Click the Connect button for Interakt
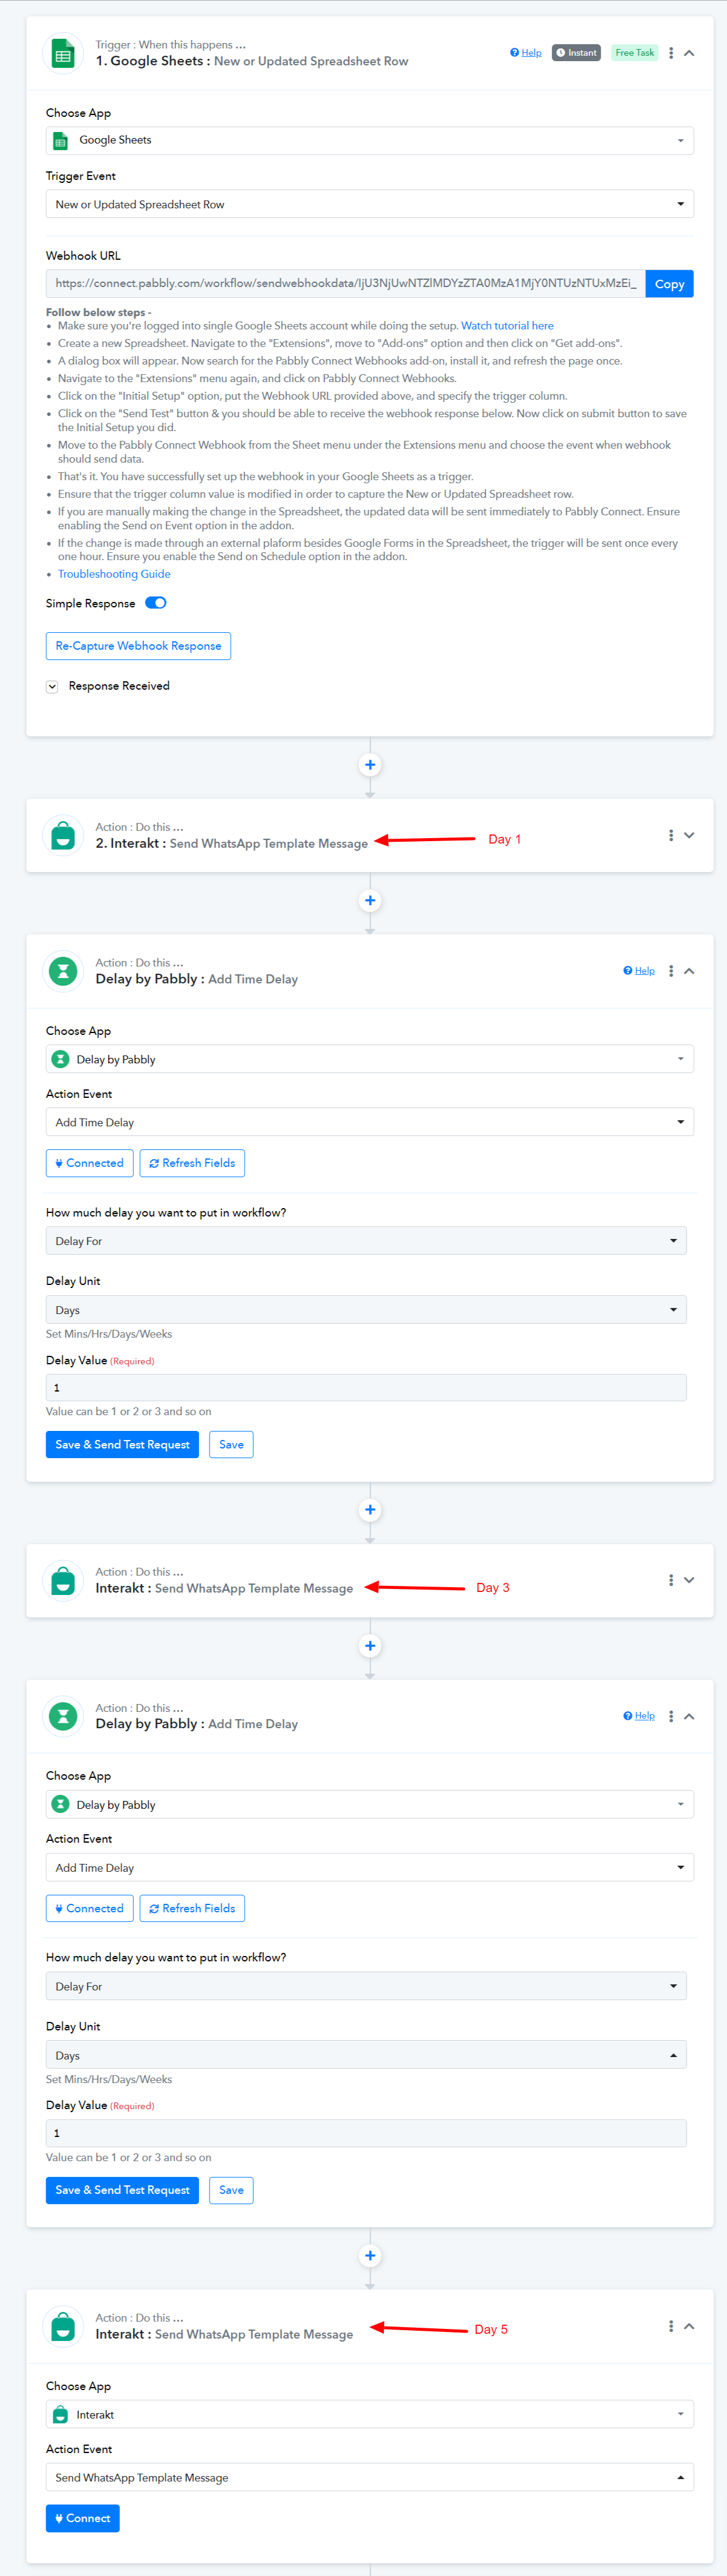Screen dimensions: 727x2576 (82, 2518)
